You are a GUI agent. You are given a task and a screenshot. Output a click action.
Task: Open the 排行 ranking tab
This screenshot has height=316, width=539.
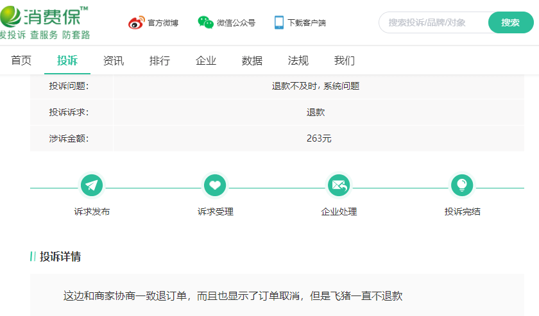pos(160,60)
